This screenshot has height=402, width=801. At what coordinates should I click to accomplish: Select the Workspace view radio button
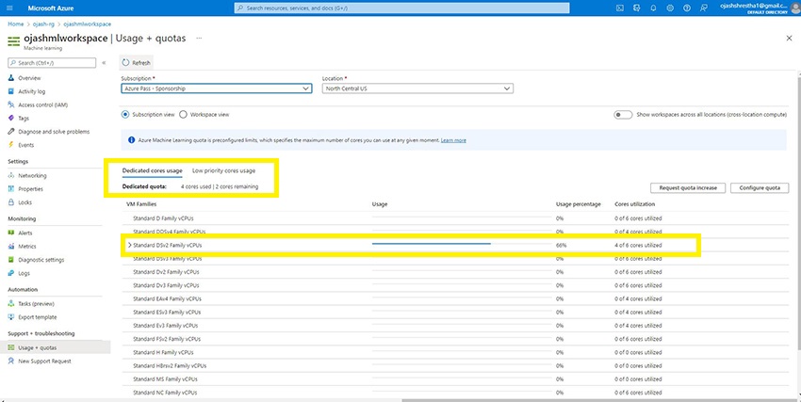(183, 114)
